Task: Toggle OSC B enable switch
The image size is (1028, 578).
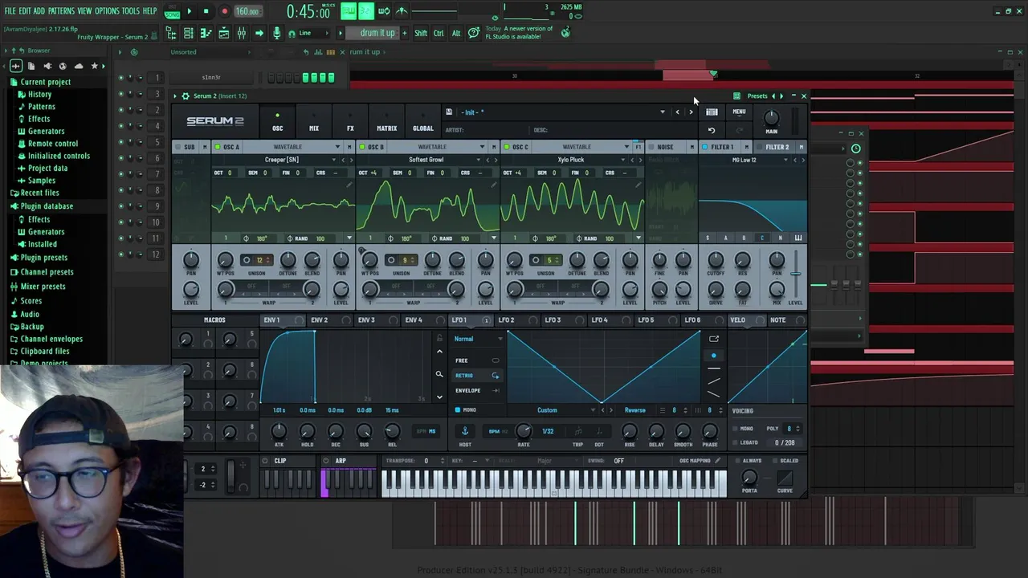Action: [x=361, y=147]
